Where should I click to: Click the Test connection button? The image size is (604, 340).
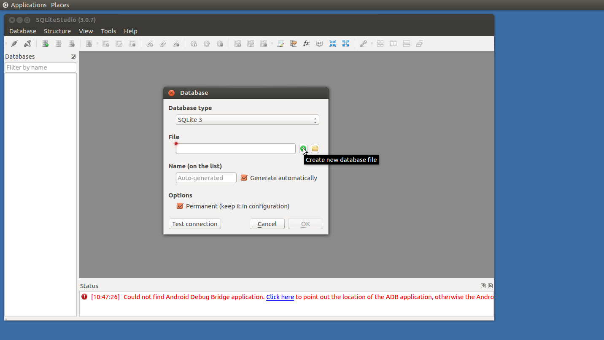194,224
